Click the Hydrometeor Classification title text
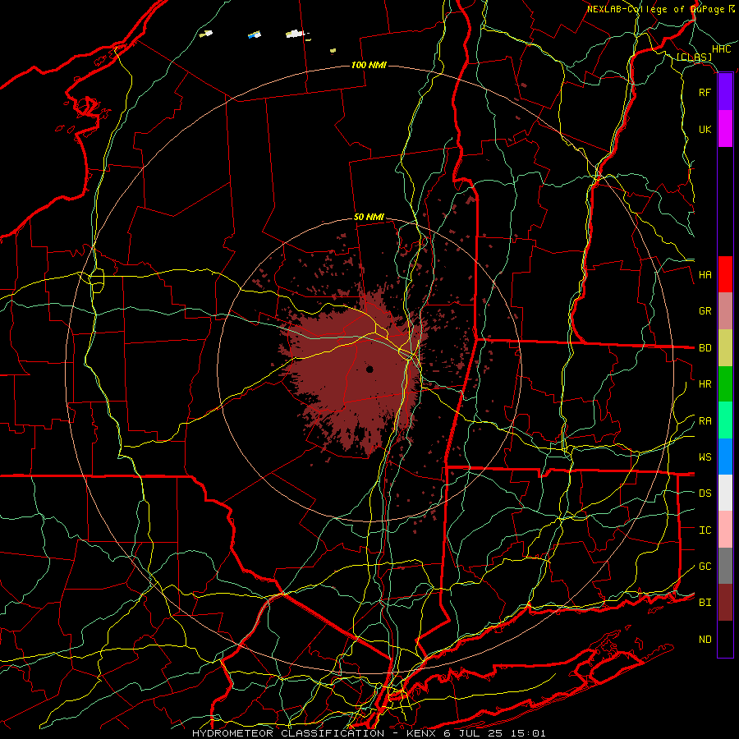Viewport: 739px width, 739px height. pyautogui.click(x=288, y=733)
